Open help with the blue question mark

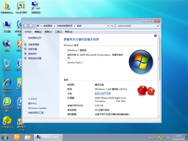pyautogui.click(x=155, y=36)
